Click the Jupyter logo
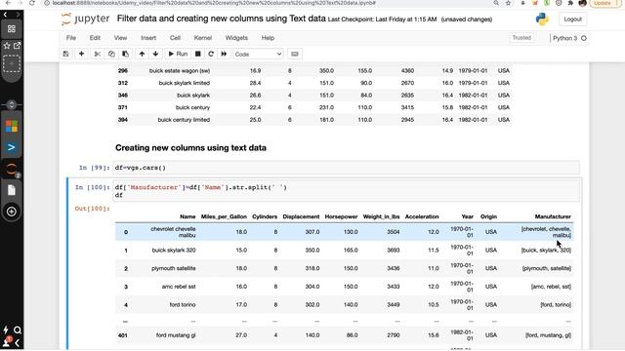The width and height of the screenshot is (625, 351). (x=85, y=19)
